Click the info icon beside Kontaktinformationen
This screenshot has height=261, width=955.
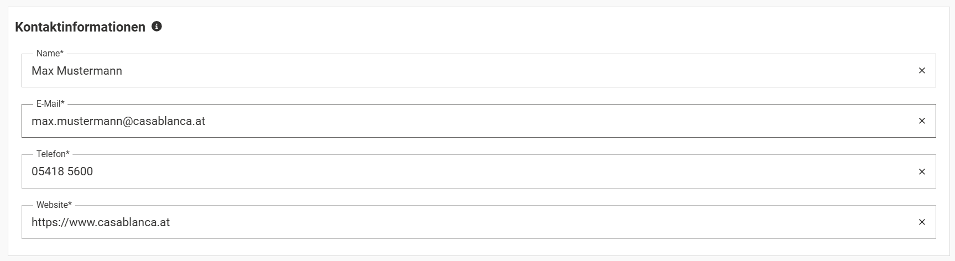(157, 27)
